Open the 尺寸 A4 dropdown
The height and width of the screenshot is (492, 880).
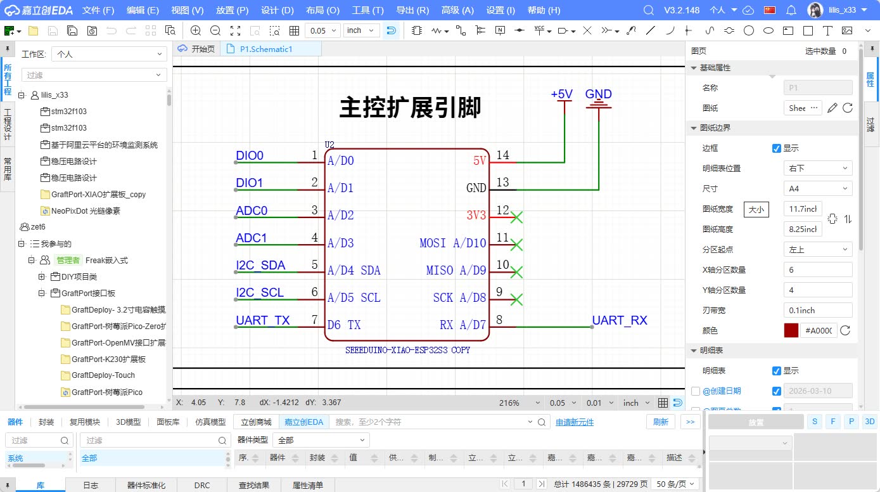[818, 188]
